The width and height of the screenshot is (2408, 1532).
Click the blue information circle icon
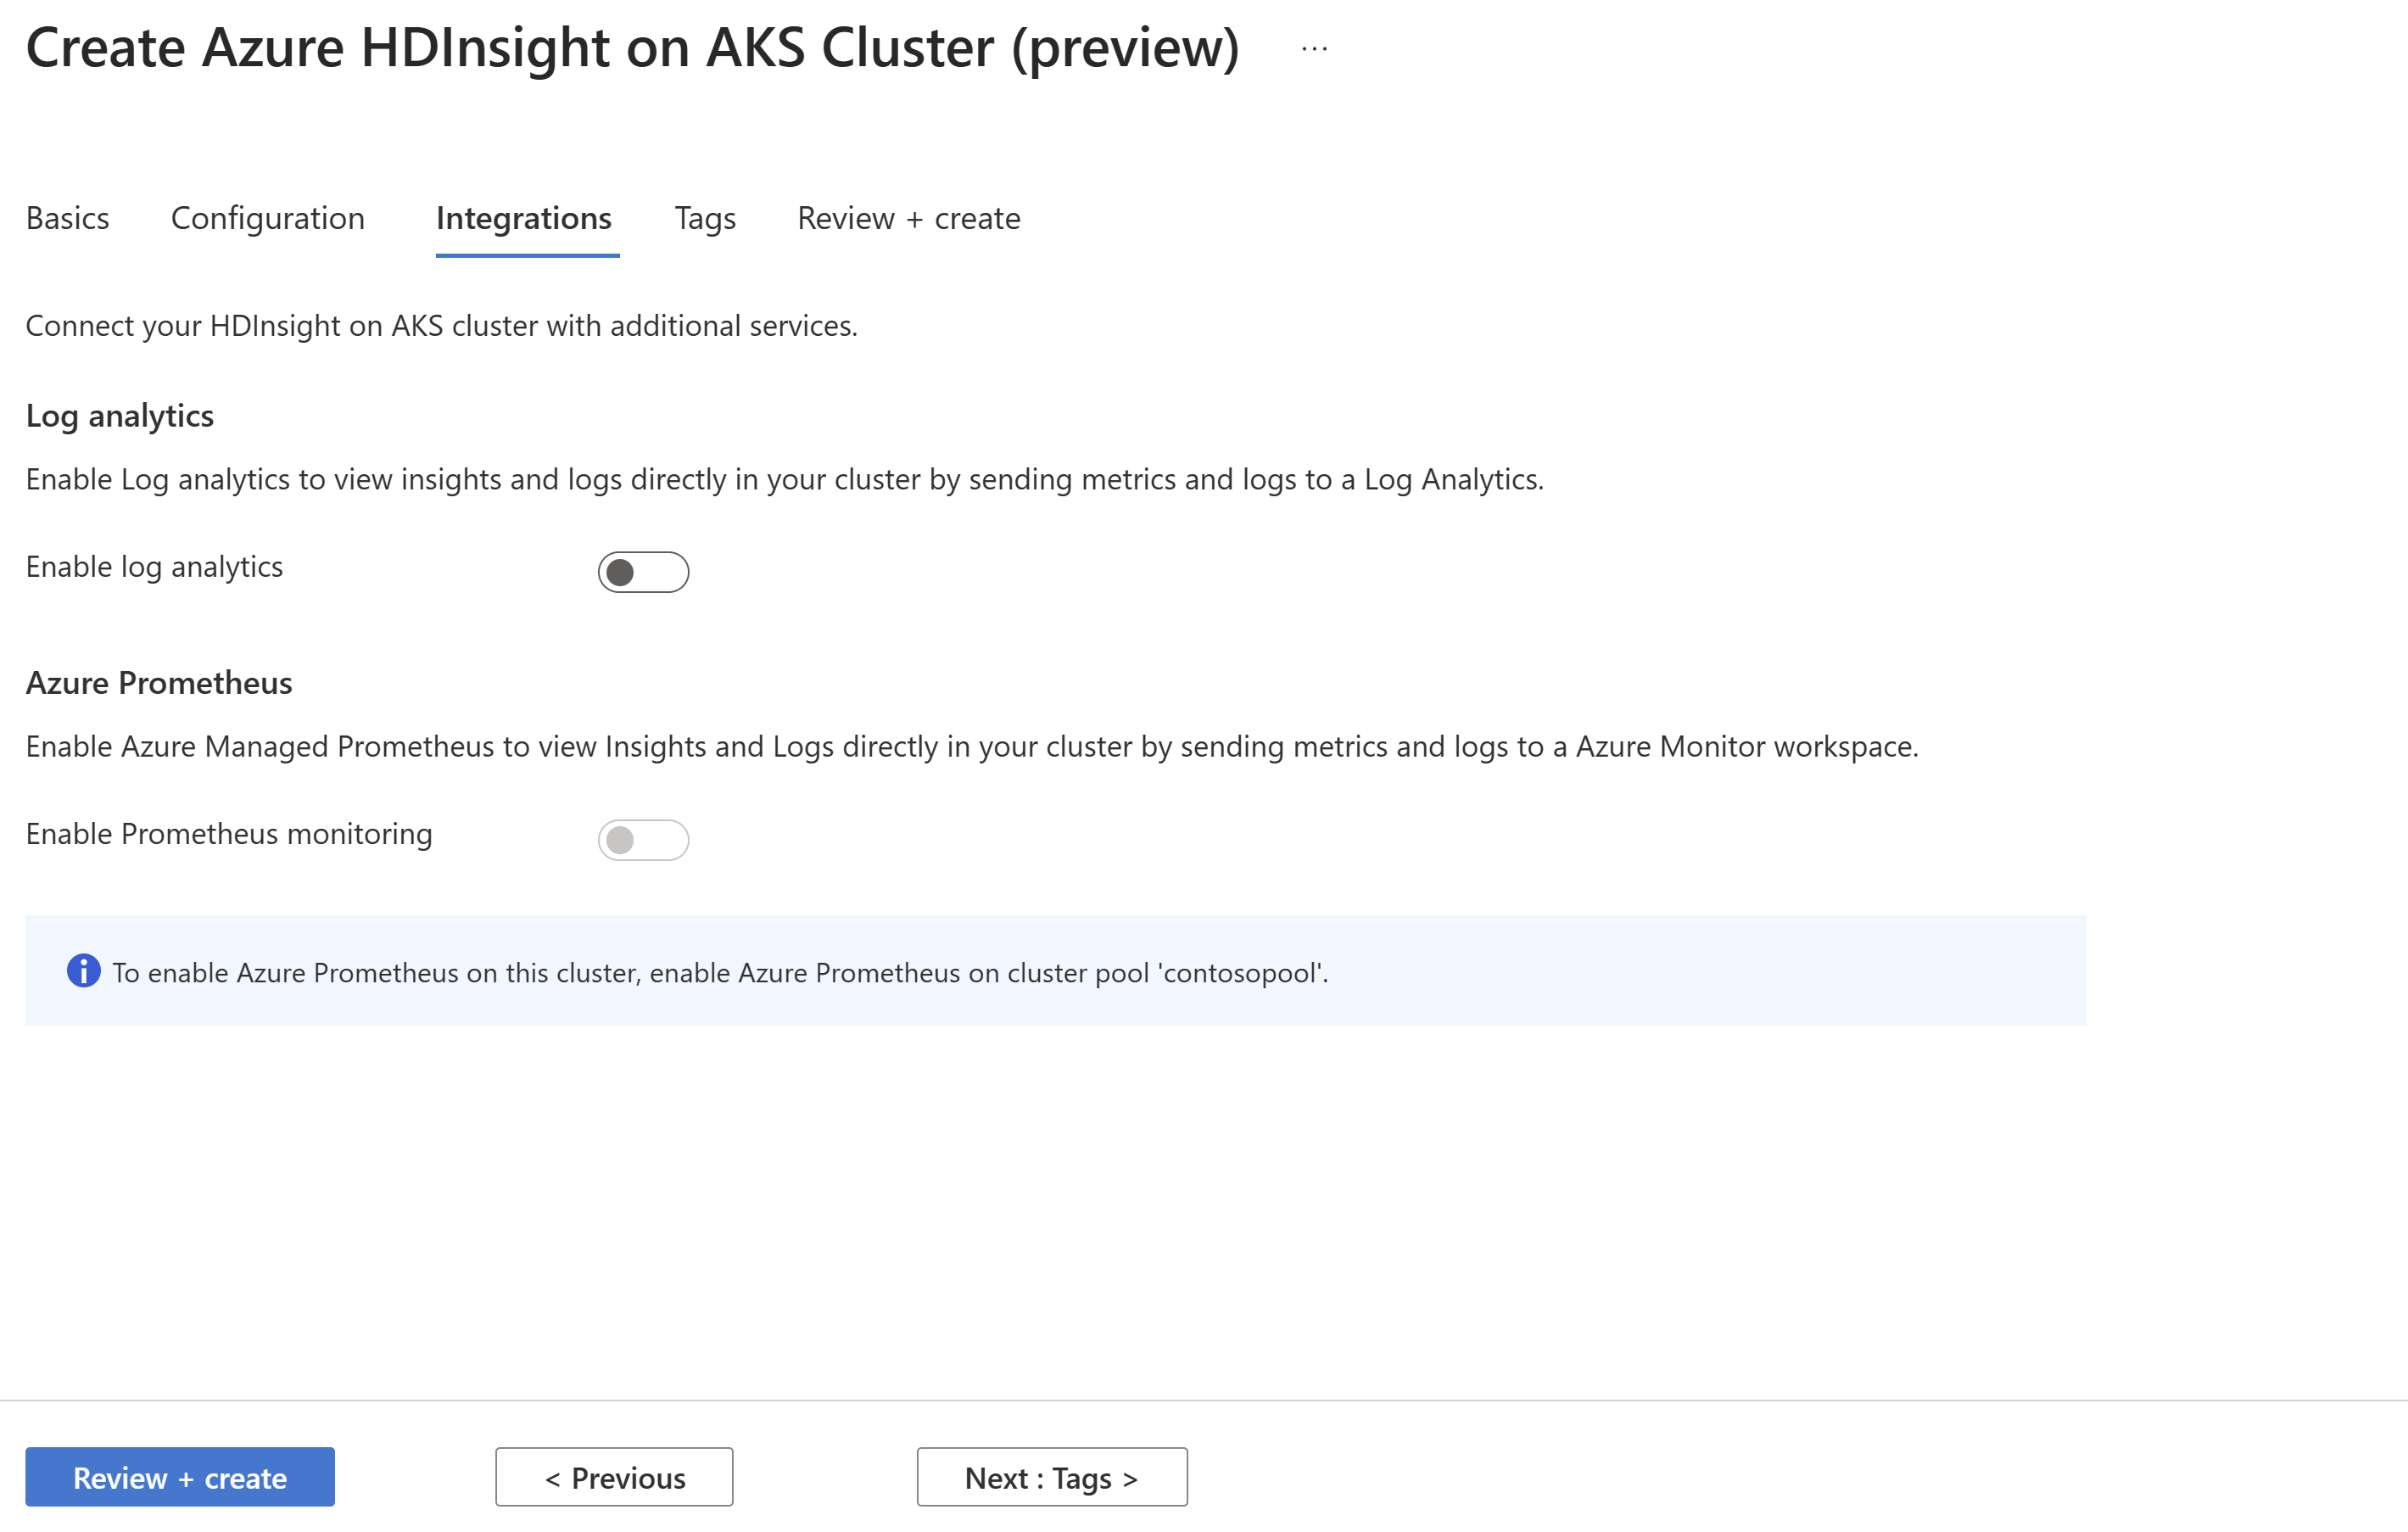pyautogui.click(x=79, y=970)
